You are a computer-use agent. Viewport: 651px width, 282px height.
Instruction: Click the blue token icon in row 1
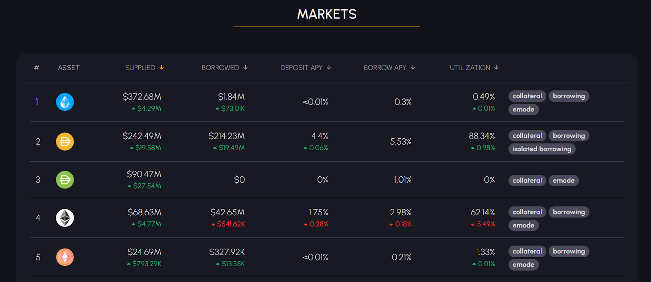pos(65,102)
